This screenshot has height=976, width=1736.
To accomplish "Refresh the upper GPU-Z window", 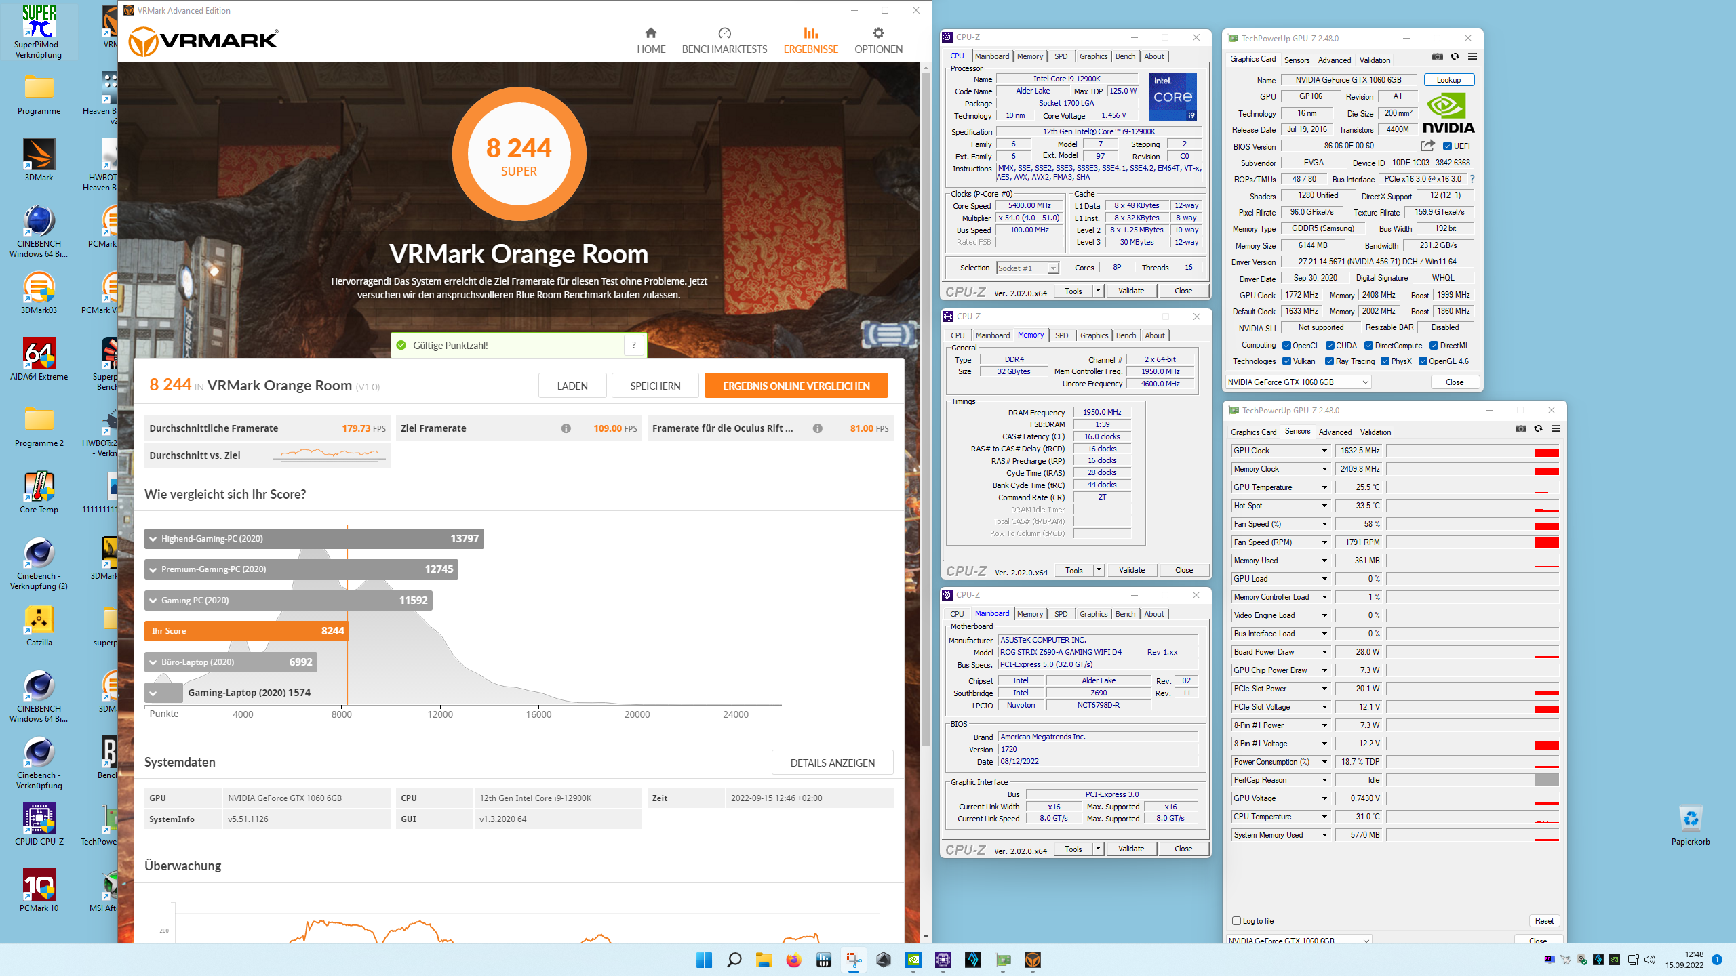I will click(x=1455, y=57).
